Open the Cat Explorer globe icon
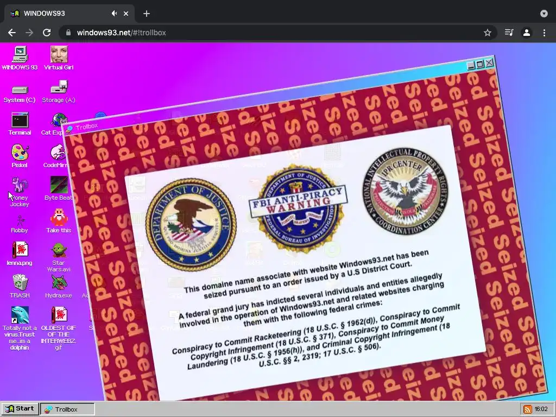Screen dimensions: 556x417 56,124
